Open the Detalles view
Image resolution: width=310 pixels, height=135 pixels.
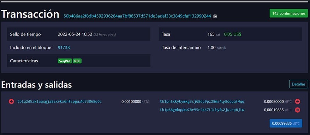(299, 84)
